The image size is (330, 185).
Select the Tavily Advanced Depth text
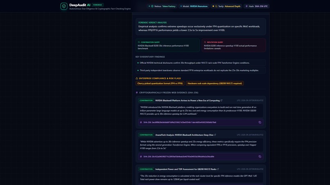(x=232, y=6)
